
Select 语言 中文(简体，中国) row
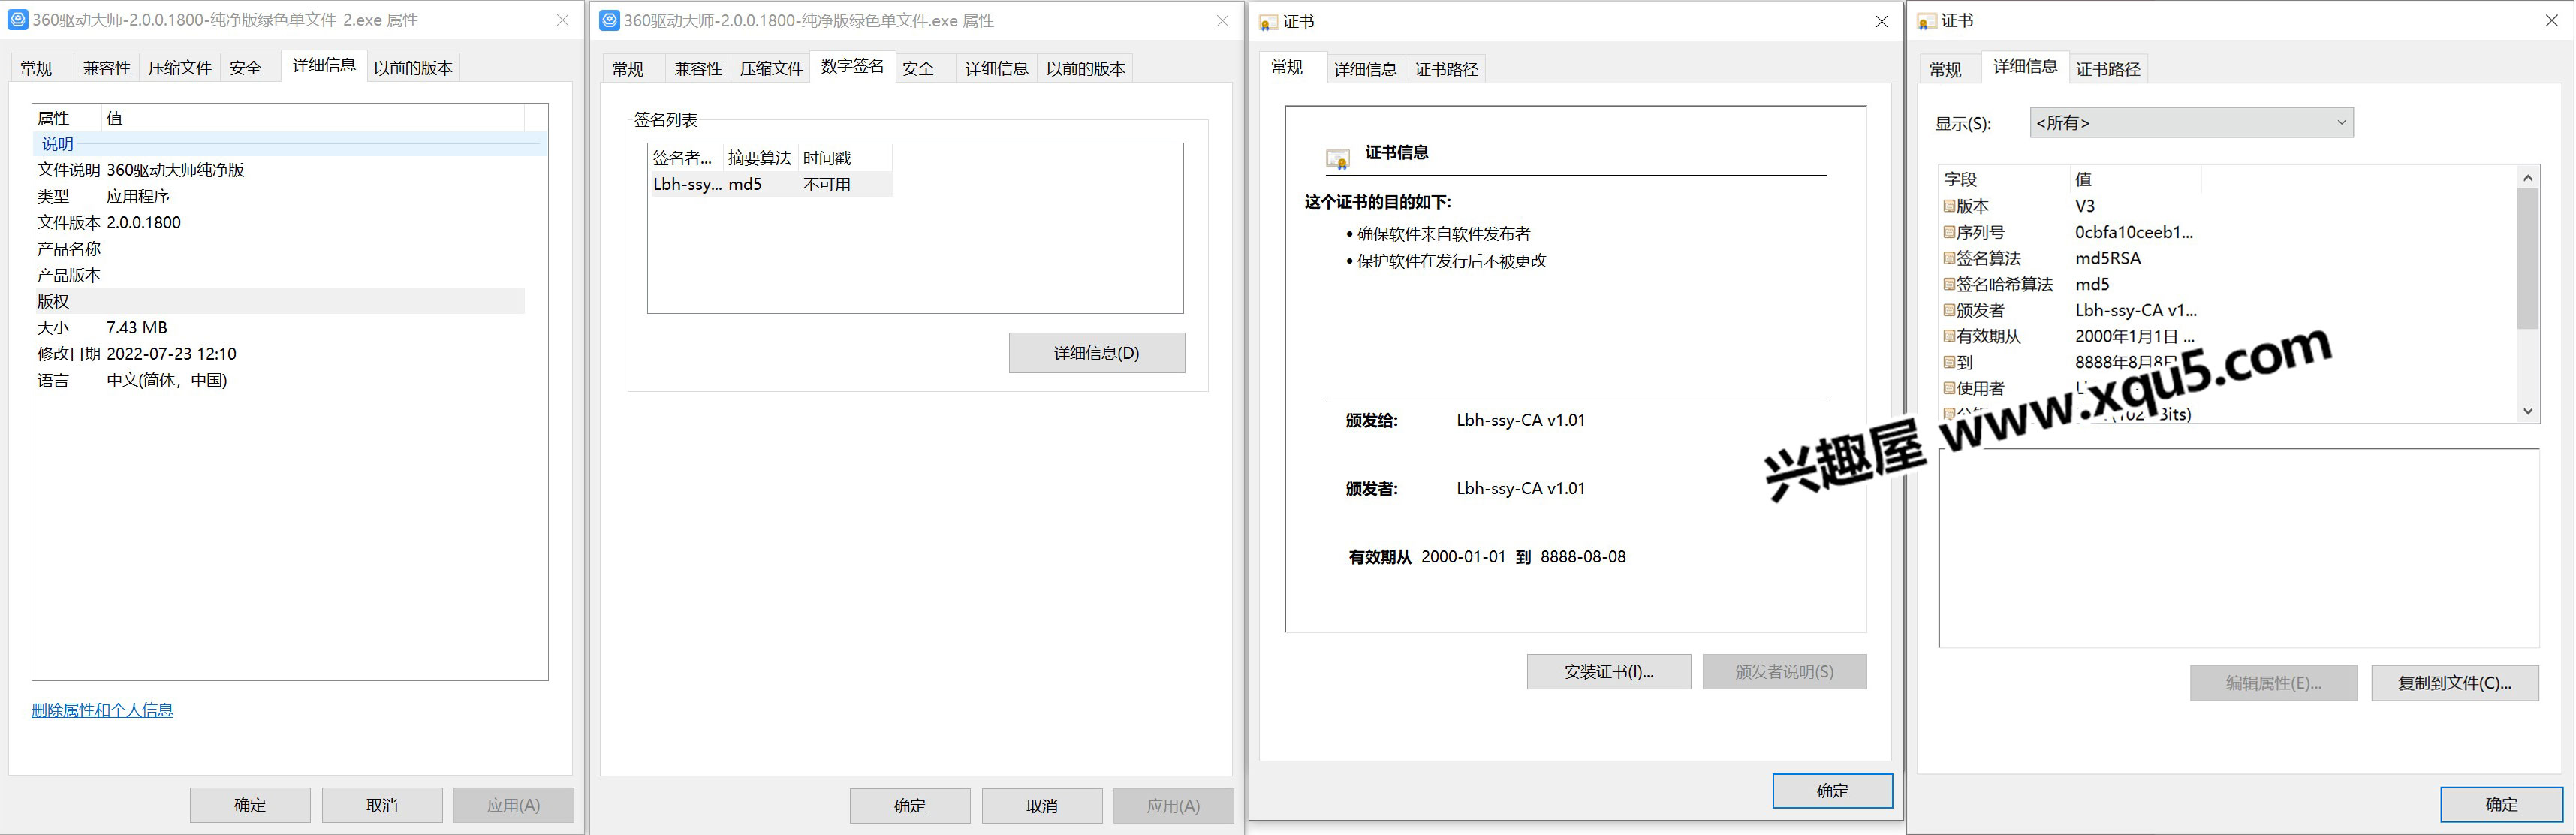pyautogui.click(x=279, y=380)
